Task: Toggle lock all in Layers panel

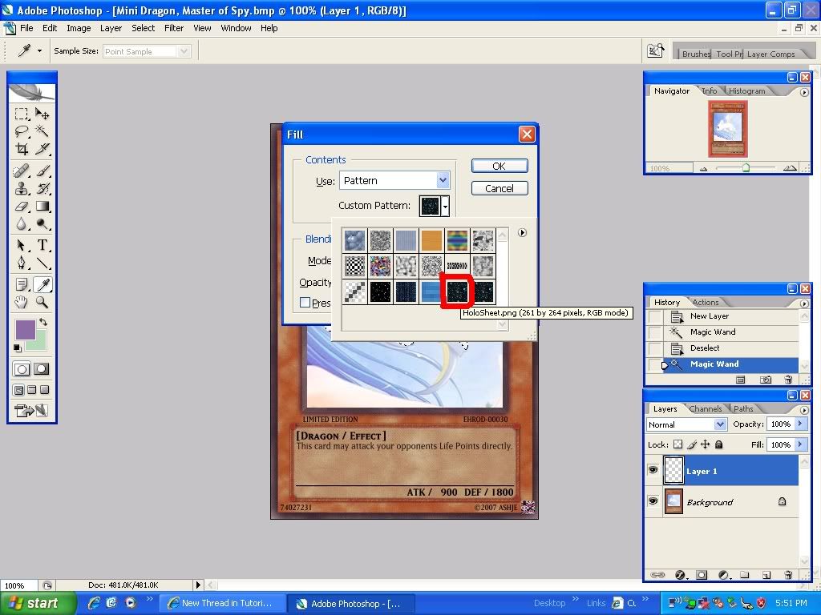Action: (719, 444)
